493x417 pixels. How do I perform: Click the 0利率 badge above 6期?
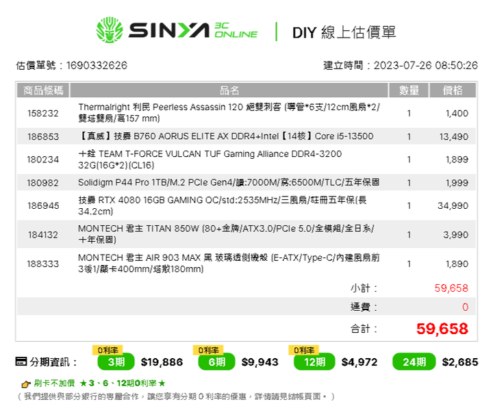coord(208,350)
